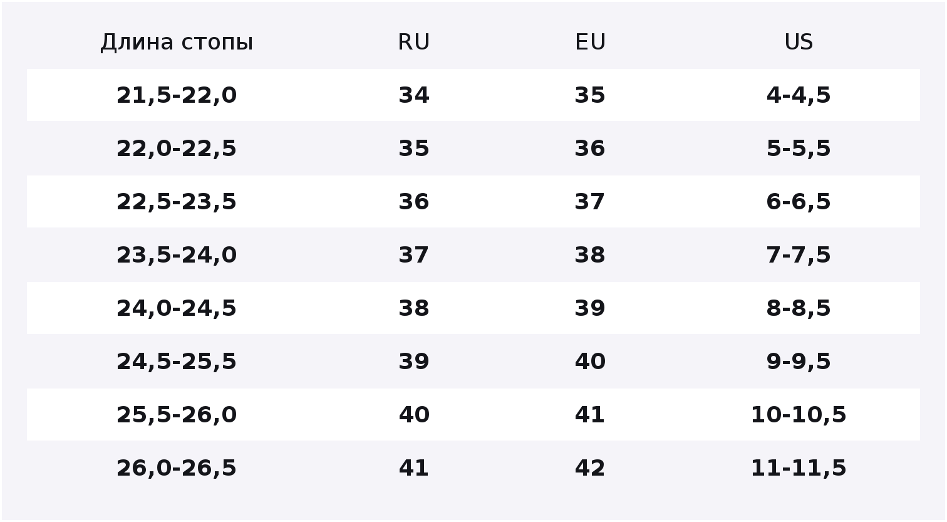Select US size 7-7,5 cell
The image size is (947, 522).
pyautogui.click(x=799, y=255)
